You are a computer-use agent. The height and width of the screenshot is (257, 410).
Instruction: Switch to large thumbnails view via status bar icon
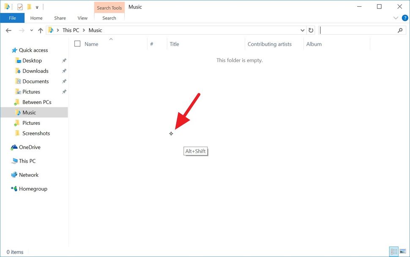click(403, 251)
